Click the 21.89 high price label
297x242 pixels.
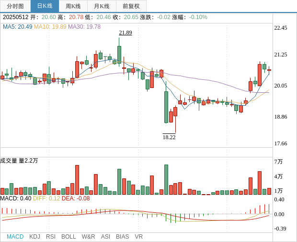pos(126,33)
